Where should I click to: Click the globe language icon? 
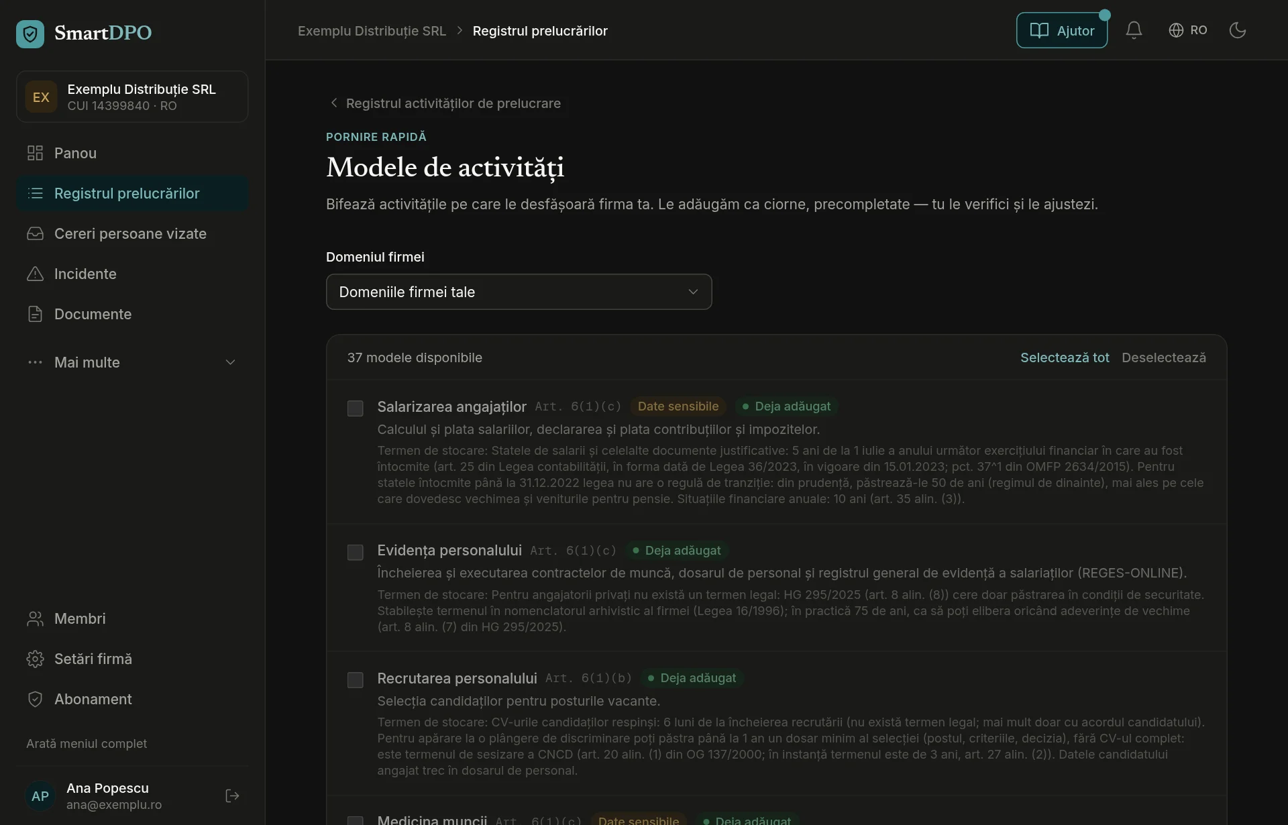1176,30
